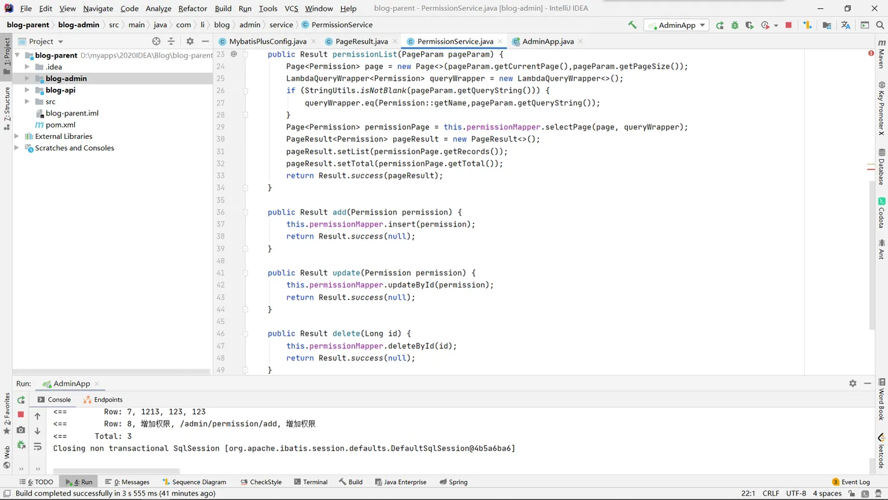
Task: Open the Terminal tool window button
Action: (311, 482)
